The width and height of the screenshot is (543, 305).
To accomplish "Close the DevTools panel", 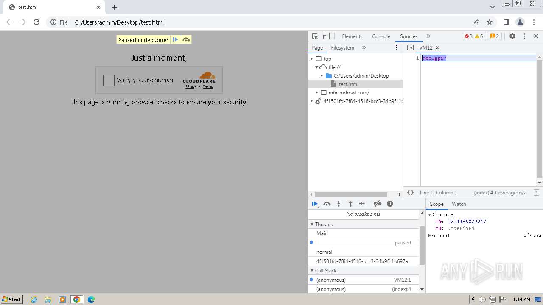I will pos(536,36).
